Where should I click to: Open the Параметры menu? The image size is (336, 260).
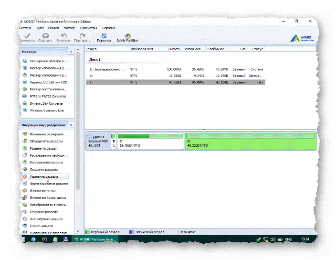click(x=88, y=28)
